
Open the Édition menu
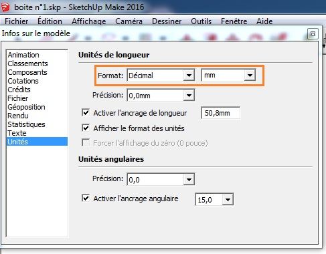point(50,21)
